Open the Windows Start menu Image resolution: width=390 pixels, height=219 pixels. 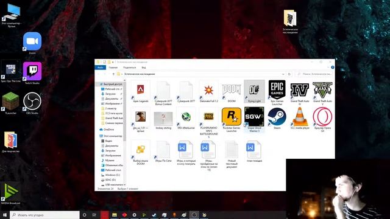(5, 215)
